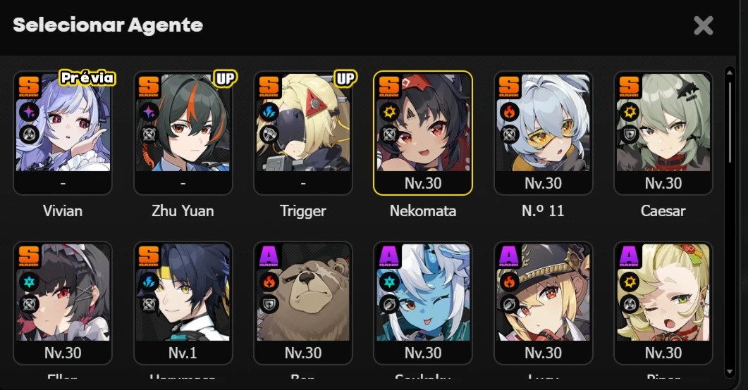
Task: Pick Nekomata's highlighted agent card
Action: [423, 133]
